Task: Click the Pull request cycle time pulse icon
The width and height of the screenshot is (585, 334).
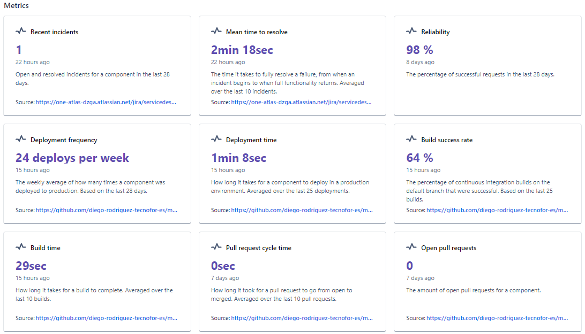Action: [x=216, y=247]
